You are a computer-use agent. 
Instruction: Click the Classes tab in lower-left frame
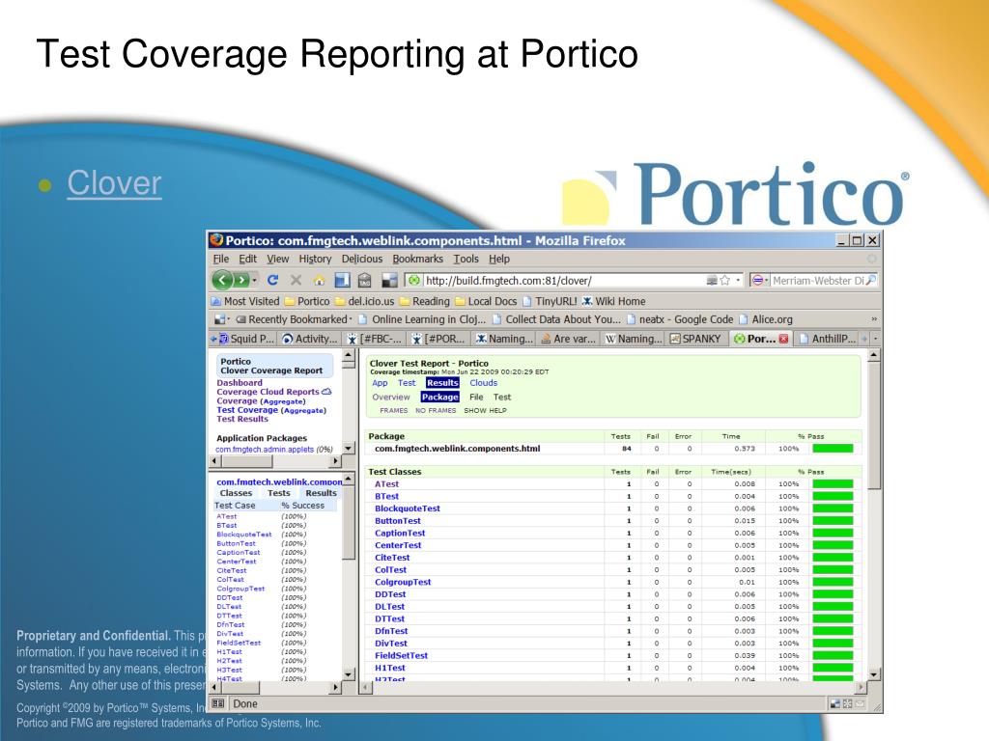(x=236, y=493)
